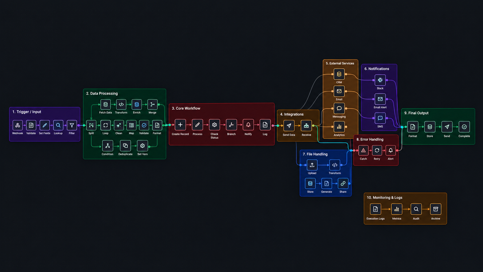The width and height of the screenshot is (483, 272).
Task: Select the Archive box node
Action: click(436, 209)
